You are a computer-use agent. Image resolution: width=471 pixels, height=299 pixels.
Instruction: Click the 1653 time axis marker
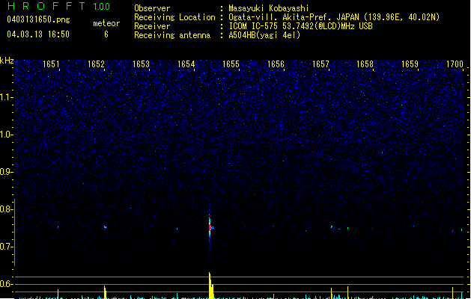tap(141, 64)
